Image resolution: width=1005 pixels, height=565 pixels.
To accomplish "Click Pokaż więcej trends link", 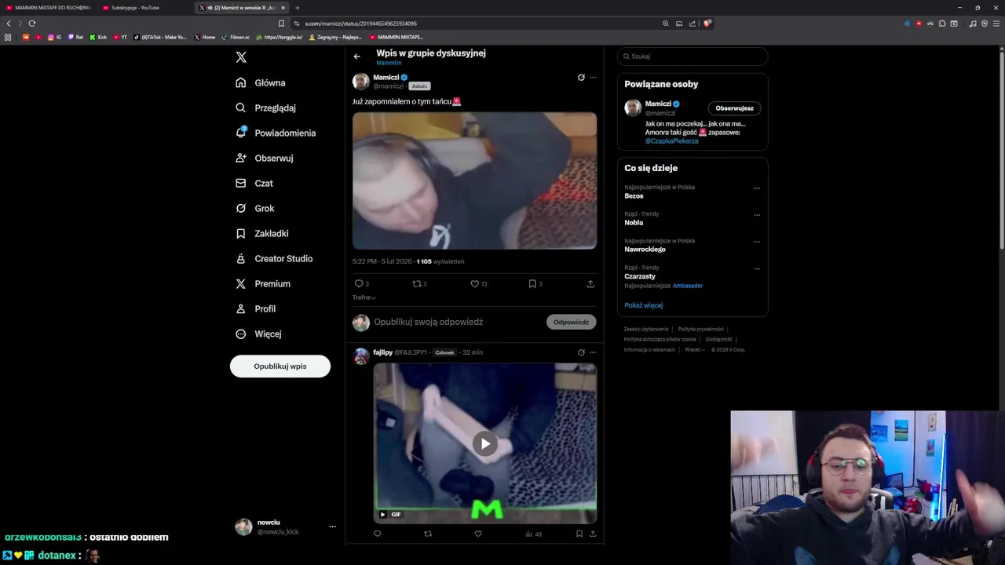I will (644, 305).
